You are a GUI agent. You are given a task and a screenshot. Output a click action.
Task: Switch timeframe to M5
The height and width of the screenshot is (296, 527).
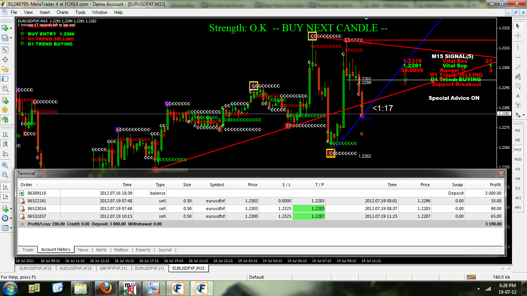pos(518,140)
